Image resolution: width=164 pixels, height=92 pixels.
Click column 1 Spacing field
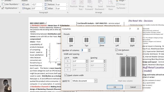[x=97, y=61]
